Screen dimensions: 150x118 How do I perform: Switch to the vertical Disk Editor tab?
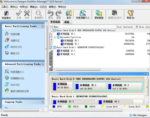[x=51, y=59]
